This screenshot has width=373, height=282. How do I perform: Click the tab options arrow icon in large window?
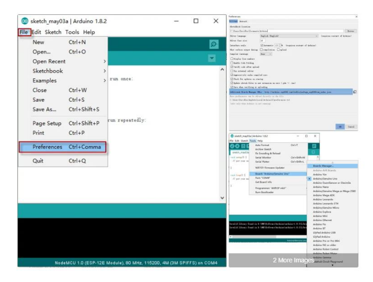click(212, 58)
